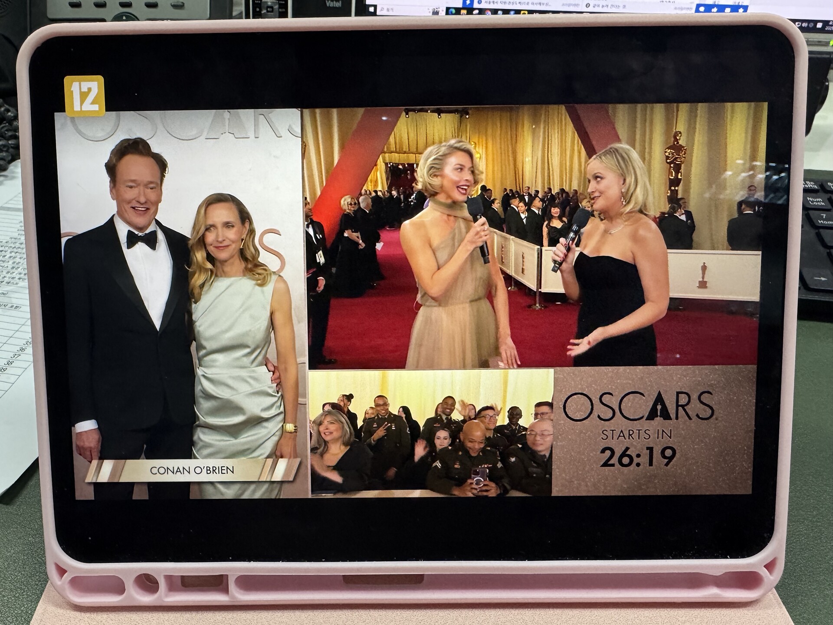Tap the audience bleachers video panel
This screenshot has width=833, height=625.
tap(432, 432)
